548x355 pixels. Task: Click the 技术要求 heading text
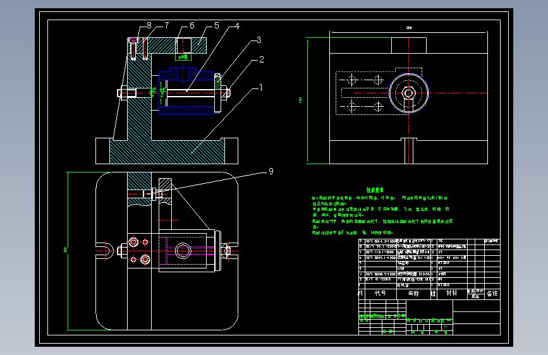tap(375, 190)
